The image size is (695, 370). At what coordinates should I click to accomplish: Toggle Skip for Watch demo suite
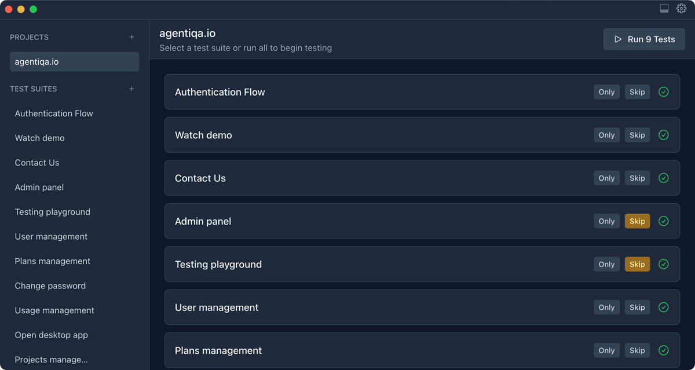tap(637, 135)
